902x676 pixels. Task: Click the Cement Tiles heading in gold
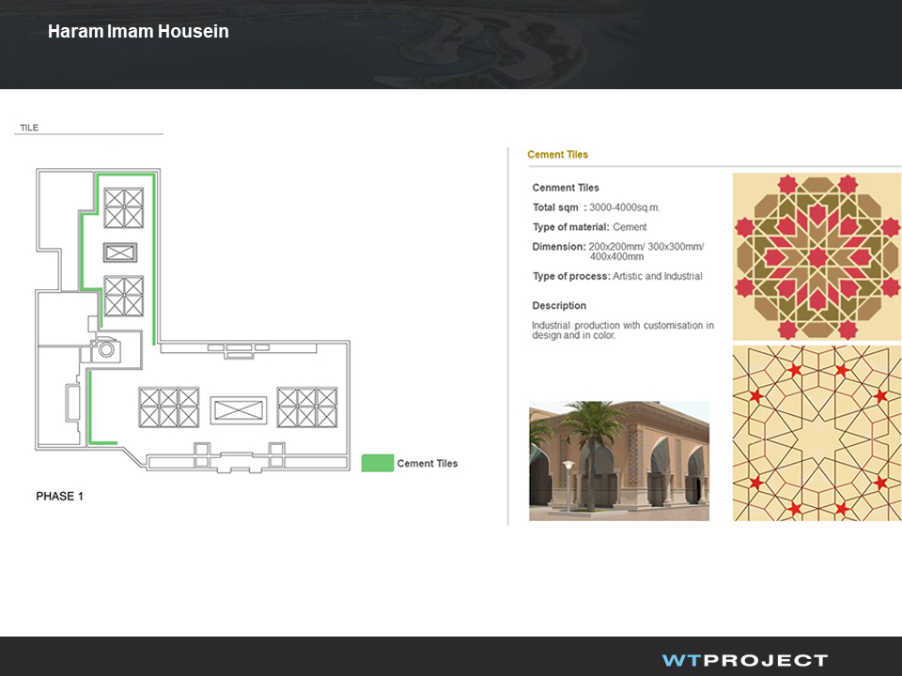(x=557, y=154)
